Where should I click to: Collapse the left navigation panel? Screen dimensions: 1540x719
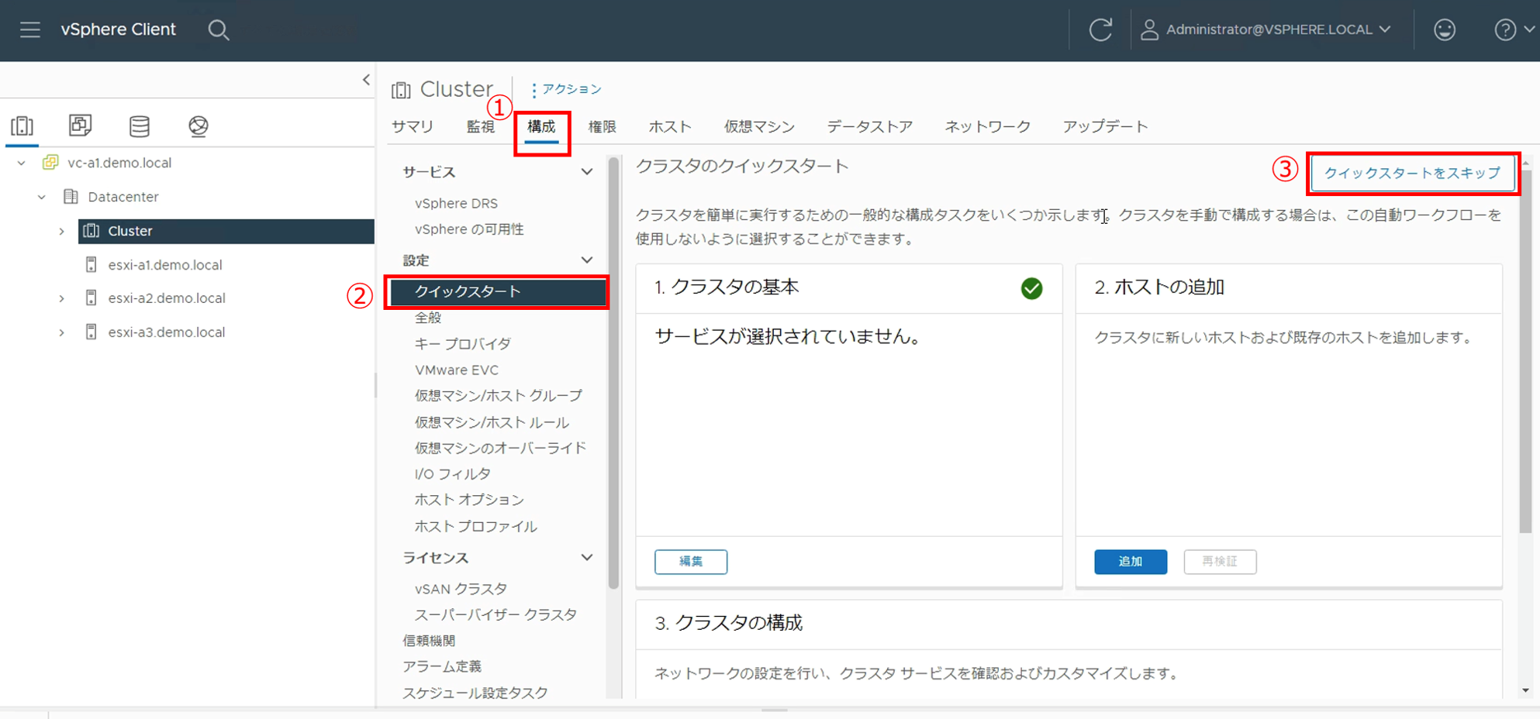coord(366,80)
